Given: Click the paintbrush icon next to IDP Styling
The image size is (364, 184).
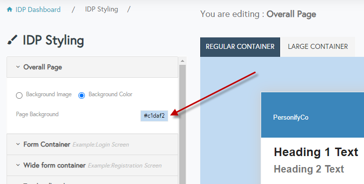Looking at the screenshot, I should tap(12, 39).
